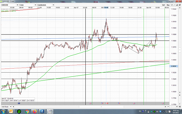Click the pencil line drawing tool icon
The height and width of the screenshot is (114, 182).
point(174,5)
